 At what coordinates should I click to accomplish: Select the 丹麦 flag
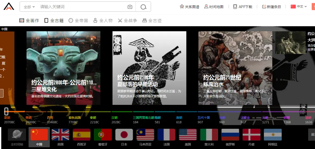(251, 135)
